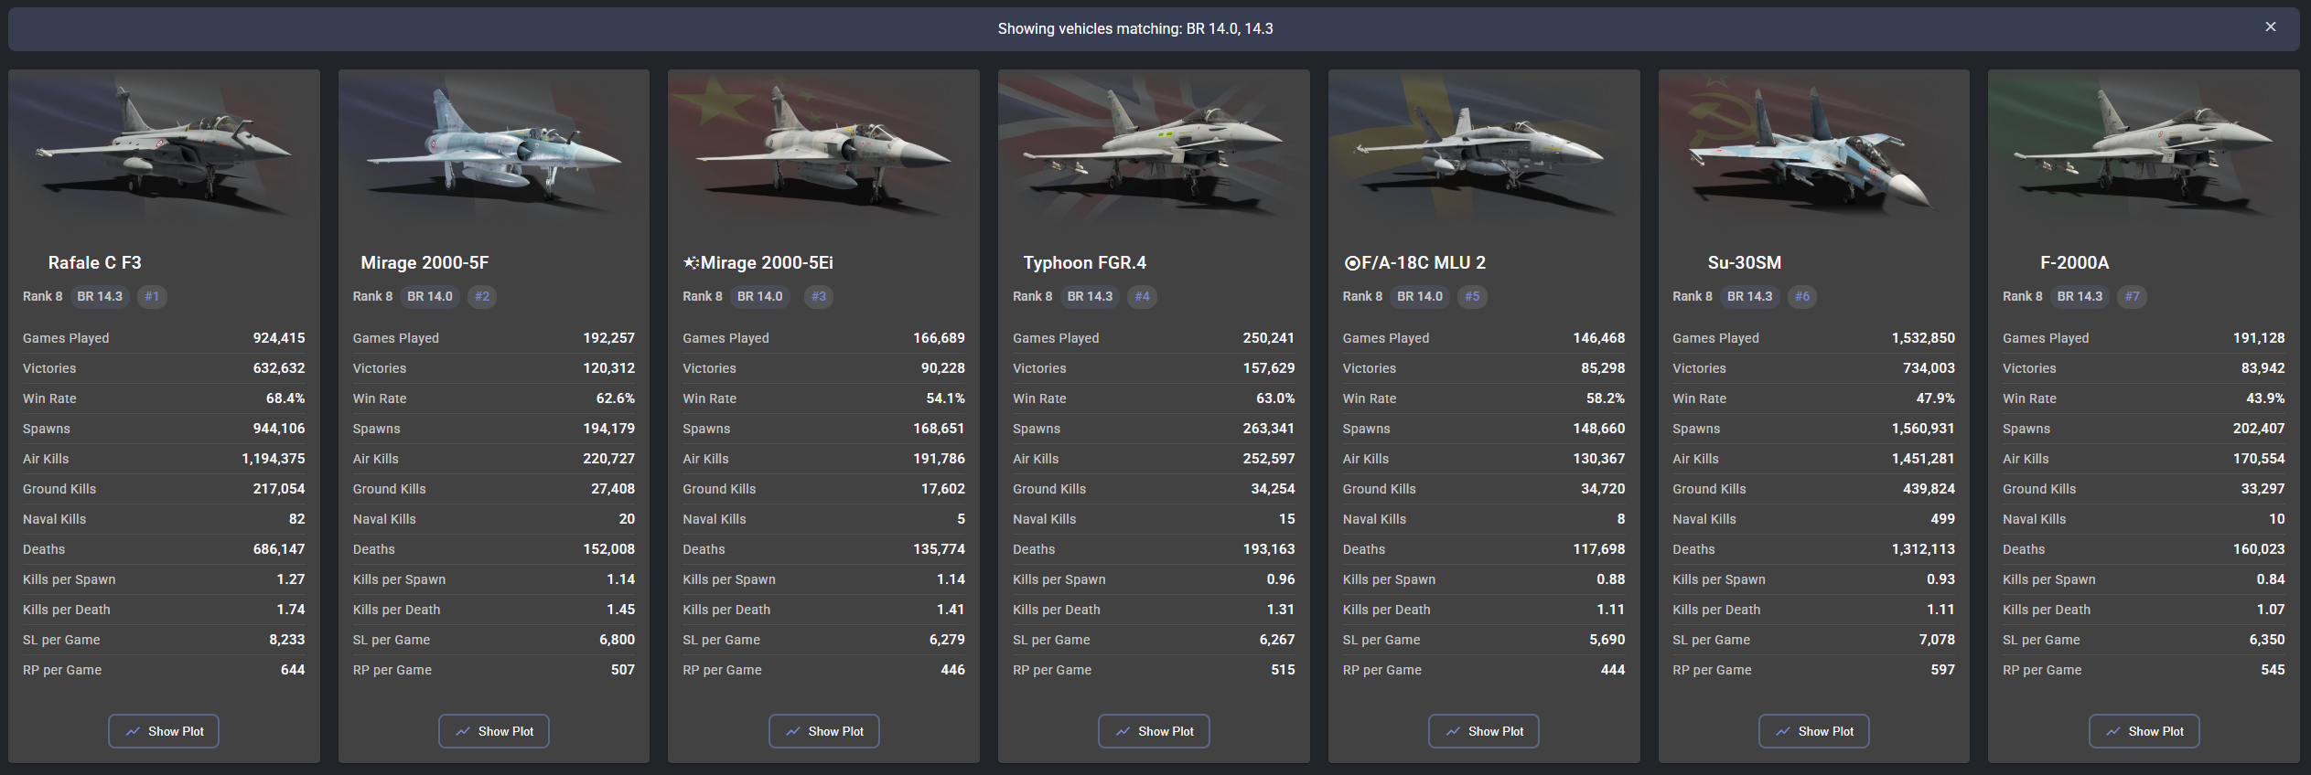Click the #1 rank badge on Rafale

coord(152,296)
